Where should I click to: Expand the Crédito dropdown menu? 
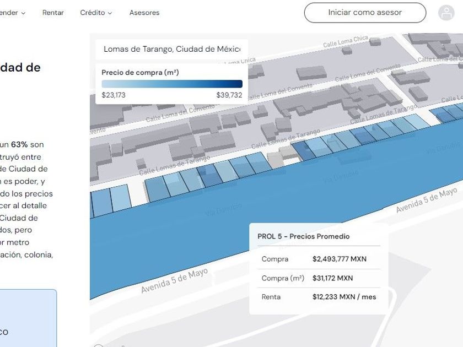tap(95, 13)
